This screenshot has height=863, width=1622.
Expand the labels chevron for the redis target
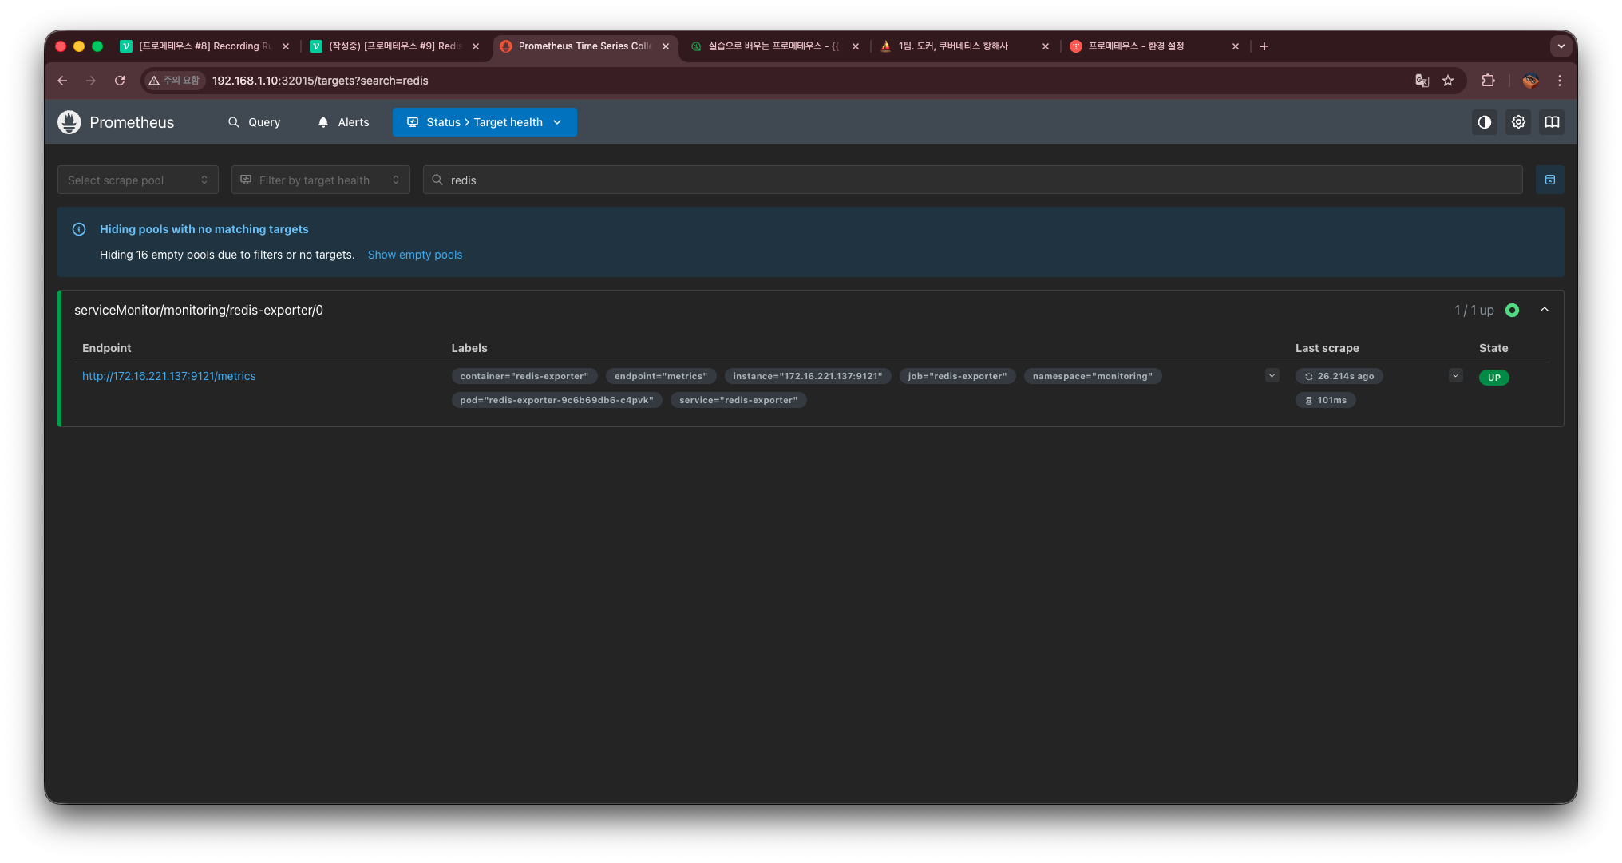pyautogui.click(x=1272, y=376)
